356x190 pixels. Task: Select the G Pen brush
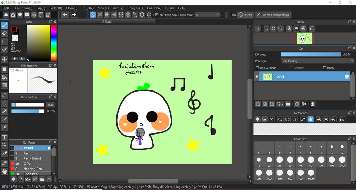[x=28, y=164]
